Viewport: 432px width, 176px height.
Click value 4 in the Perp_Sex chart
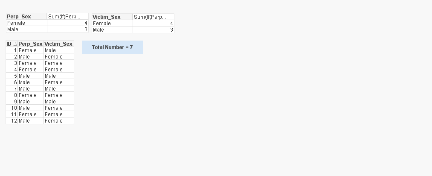point(86,23)
